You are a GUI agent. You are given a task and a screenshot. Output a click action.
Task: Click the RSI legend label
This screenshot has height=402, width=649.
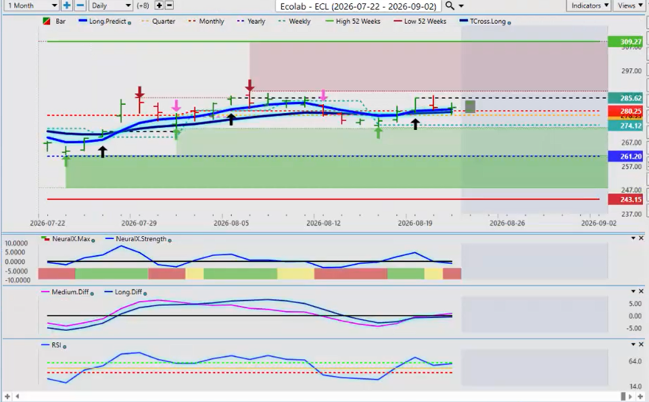click(x=56, y=344)
